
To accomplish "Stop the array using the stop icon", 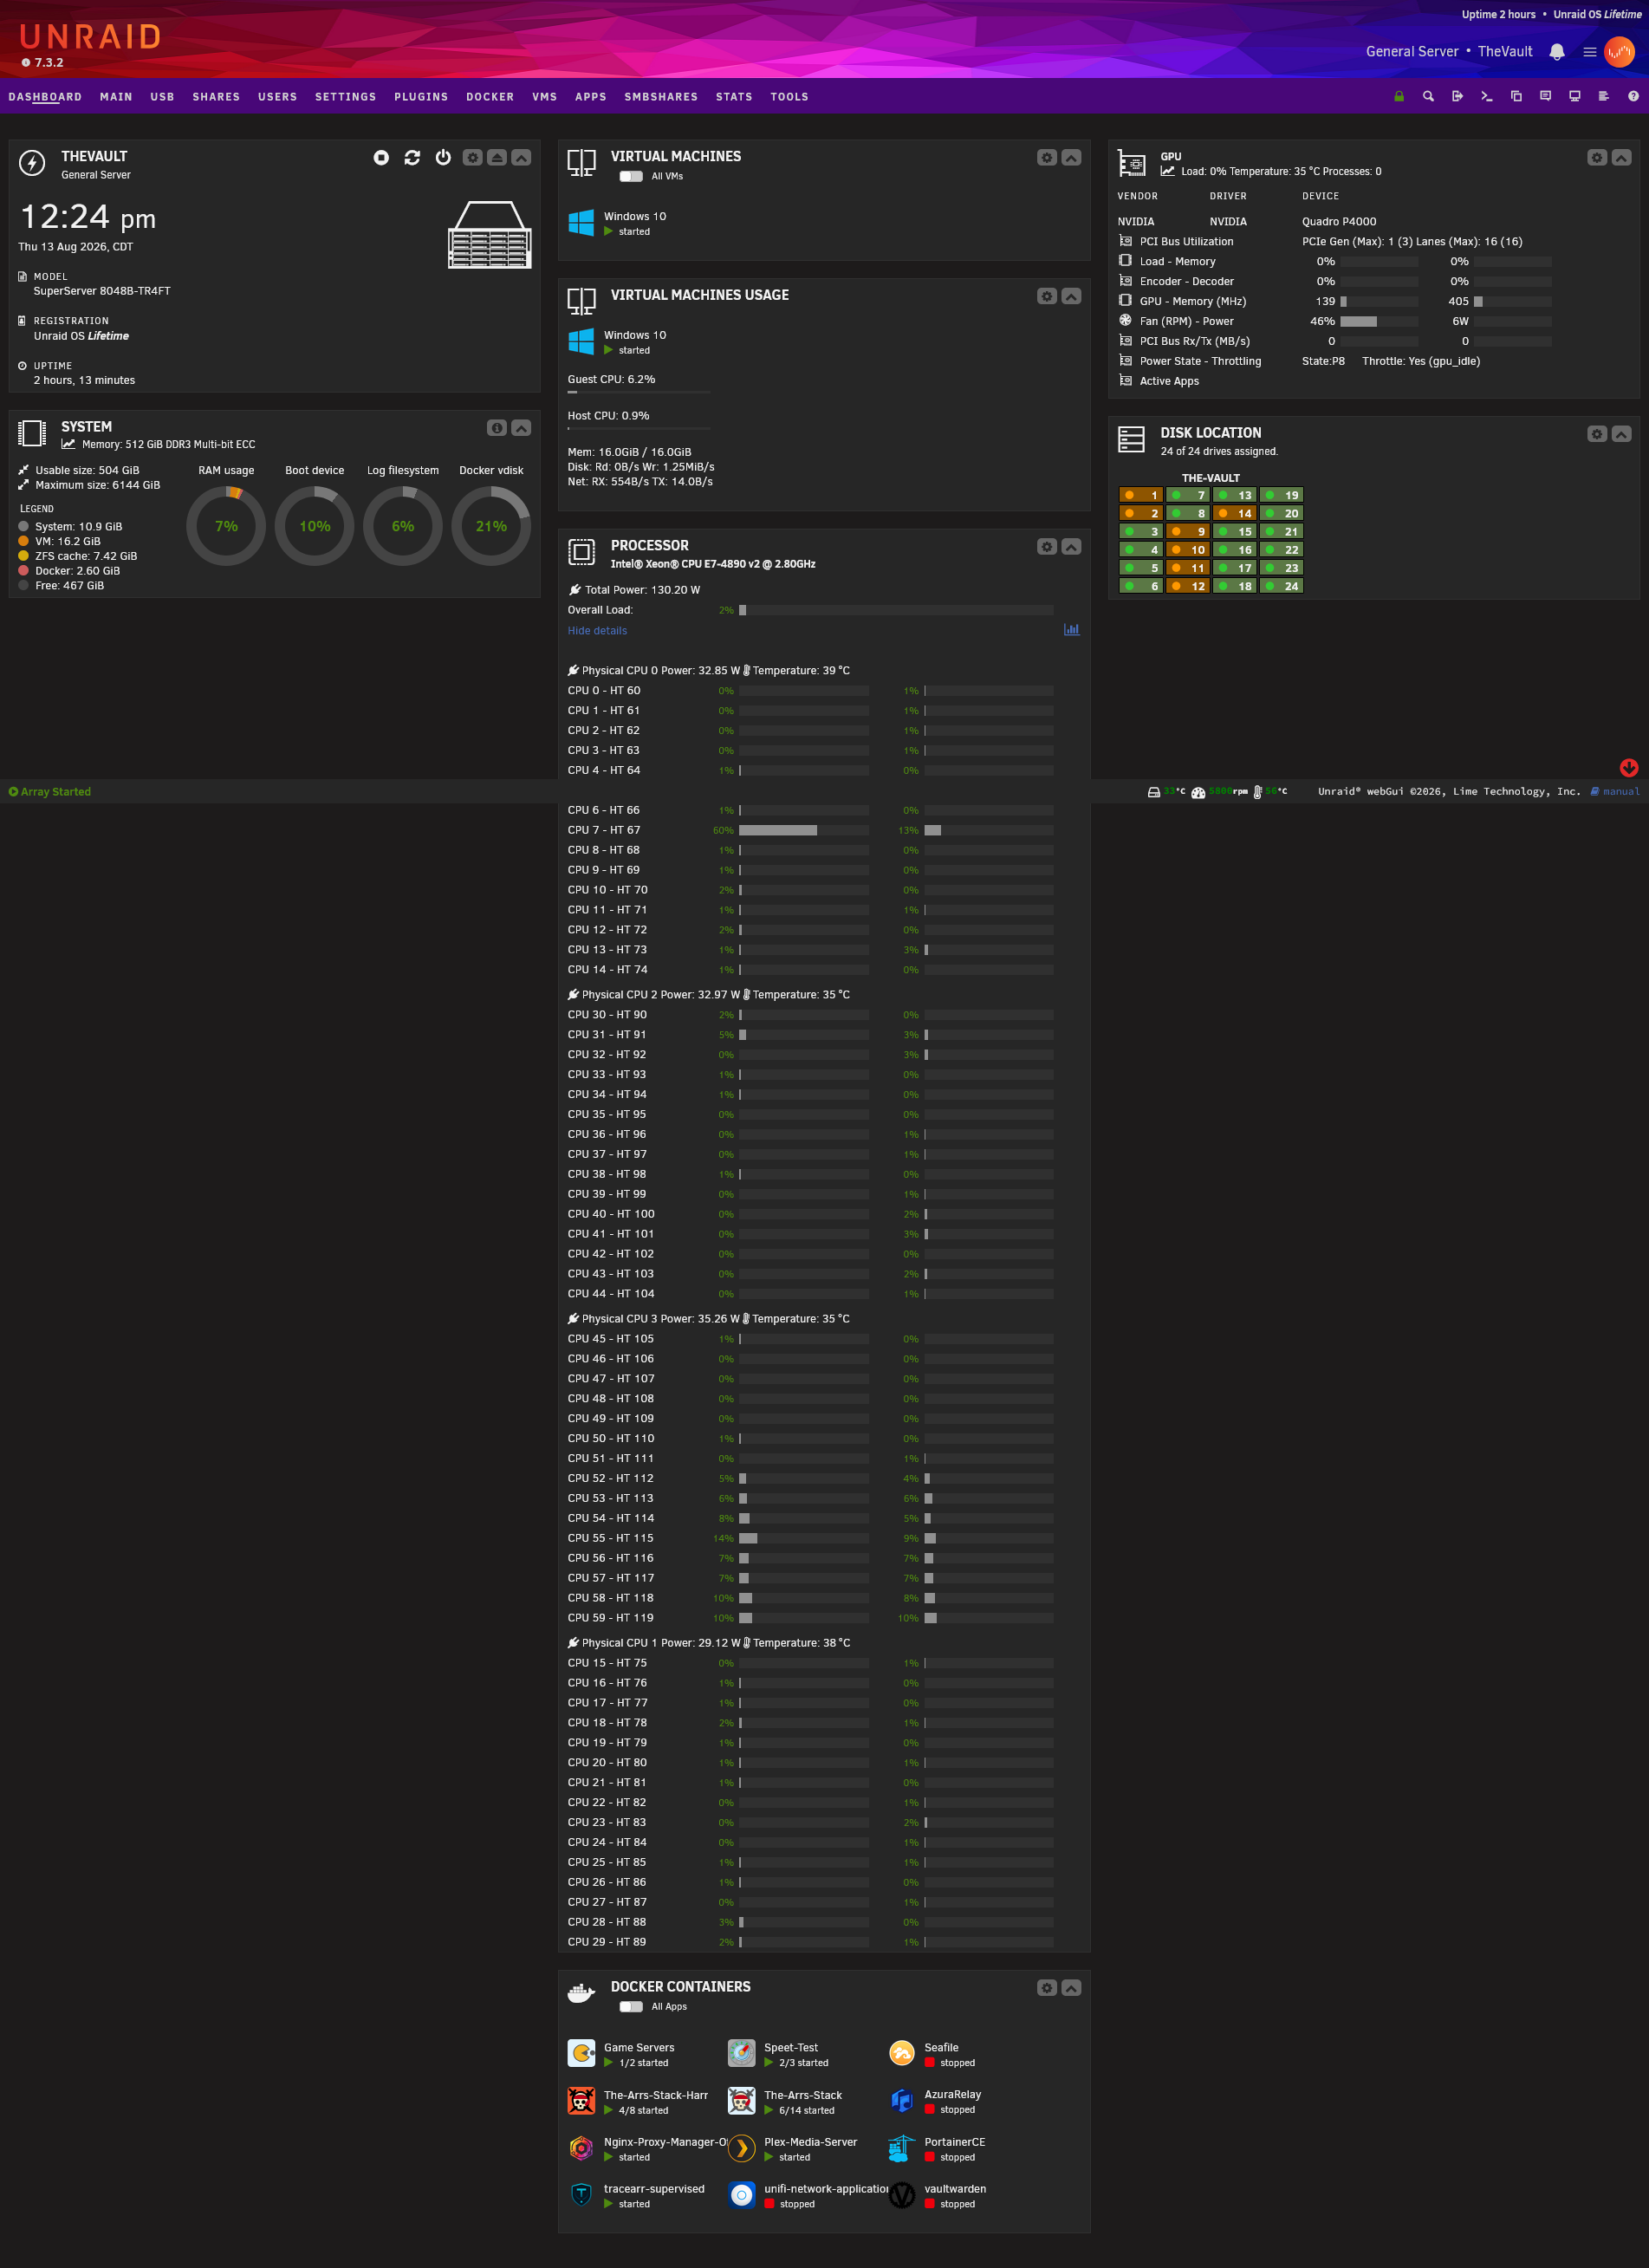I will (x=381, y=158).
